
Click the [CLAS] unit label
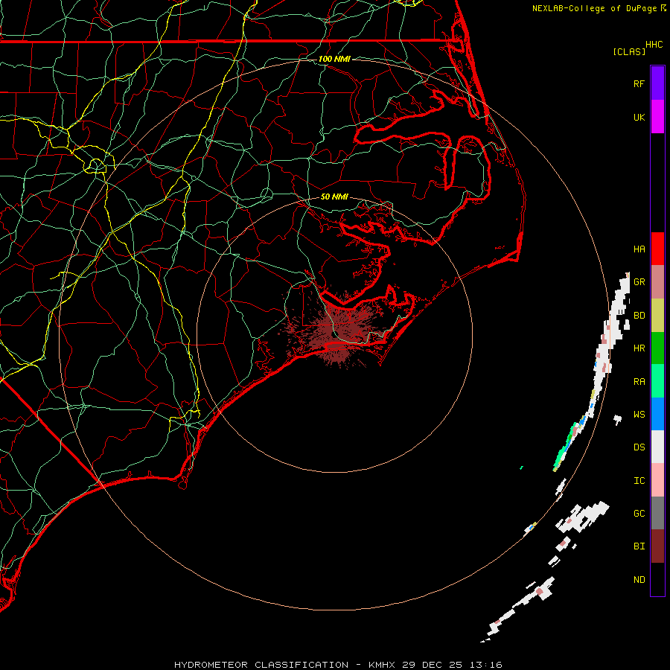(x=629, y=51)
